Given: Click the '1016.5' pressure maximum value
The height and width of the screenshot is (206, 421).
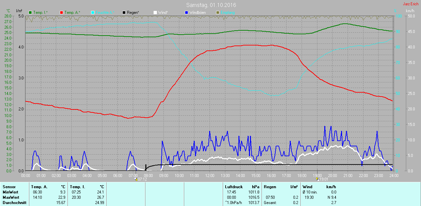Looking at the screenshot, I should (254, 197).
